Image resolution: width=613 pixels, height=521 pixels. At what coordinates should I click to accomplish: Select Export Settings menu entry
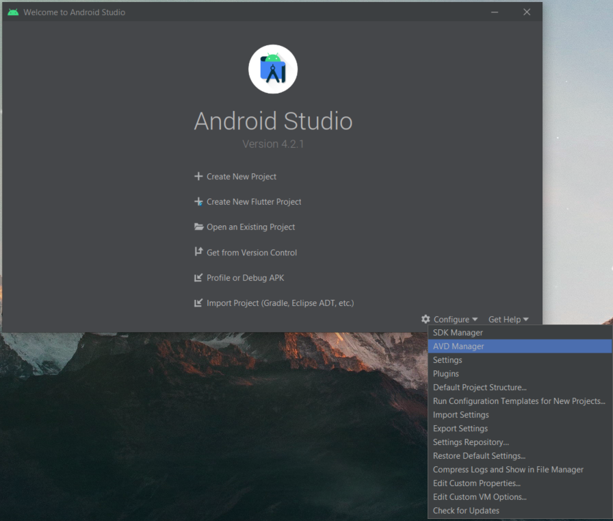(x=520, y=429)
